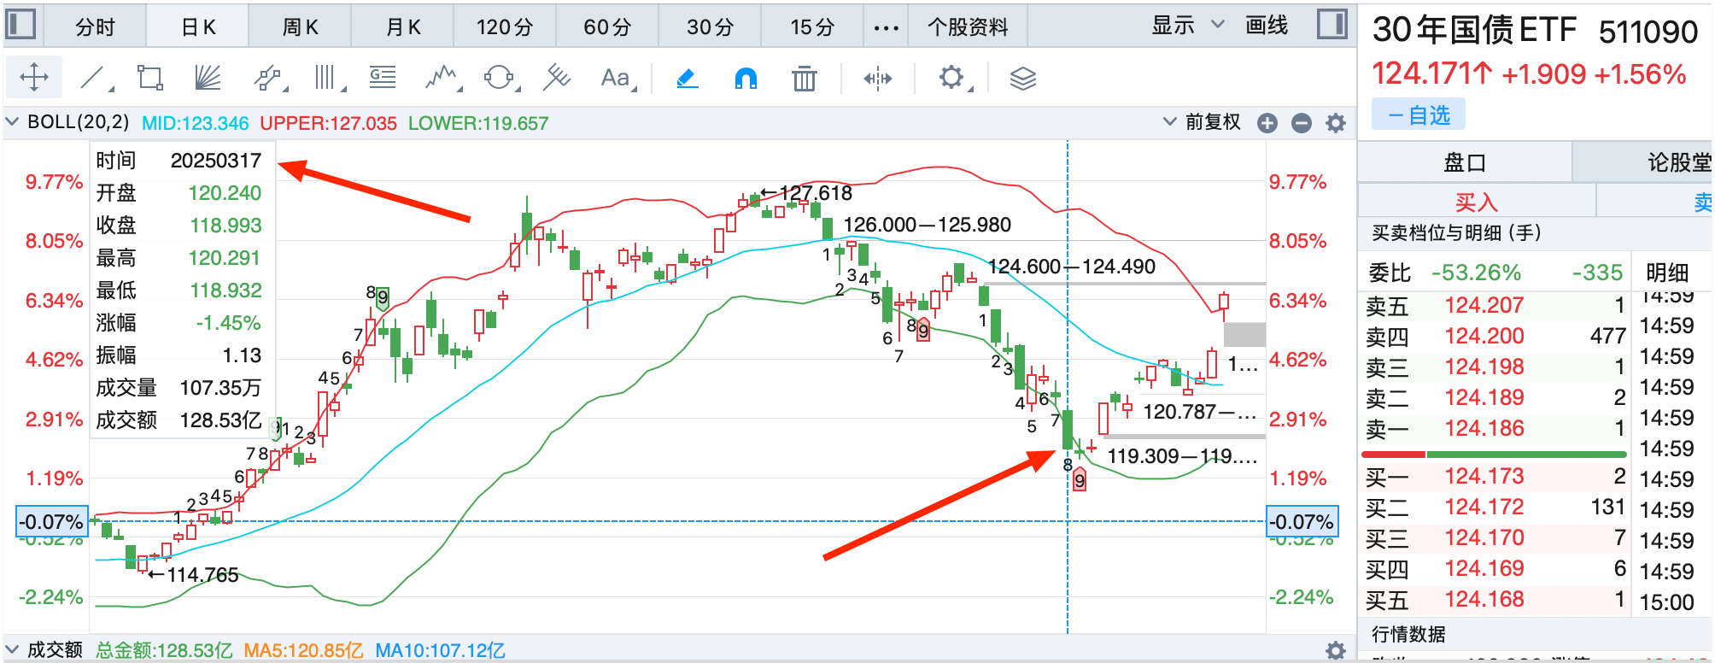
Task: Switch to the 60分 chart tab
Action: pyautogui.click(x=606, y=27)
